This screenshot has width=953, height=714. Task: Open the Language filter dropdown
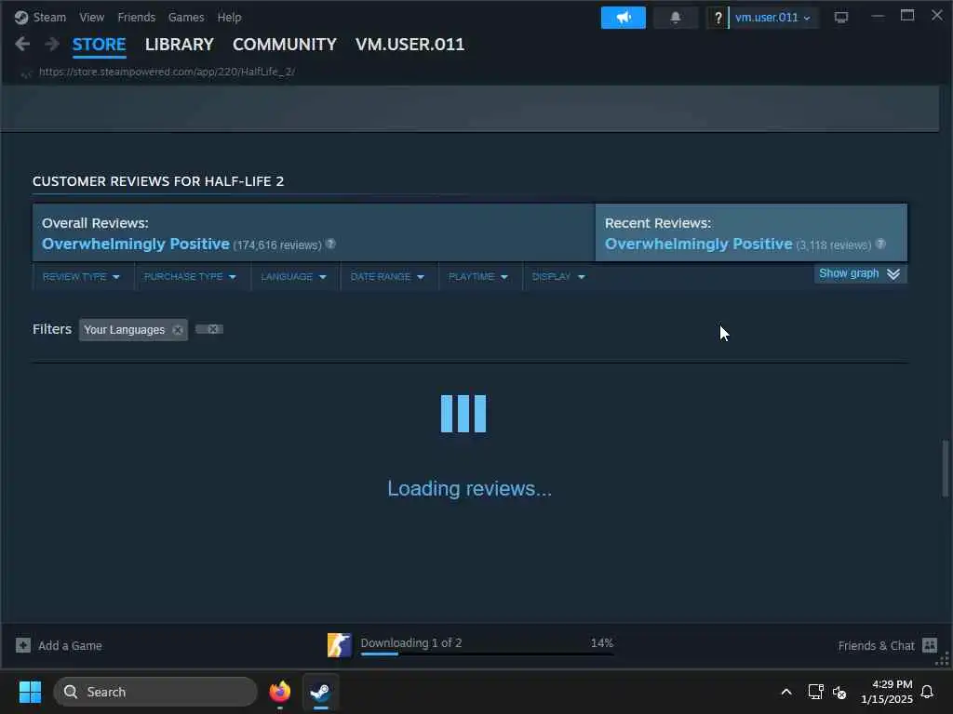293,277
